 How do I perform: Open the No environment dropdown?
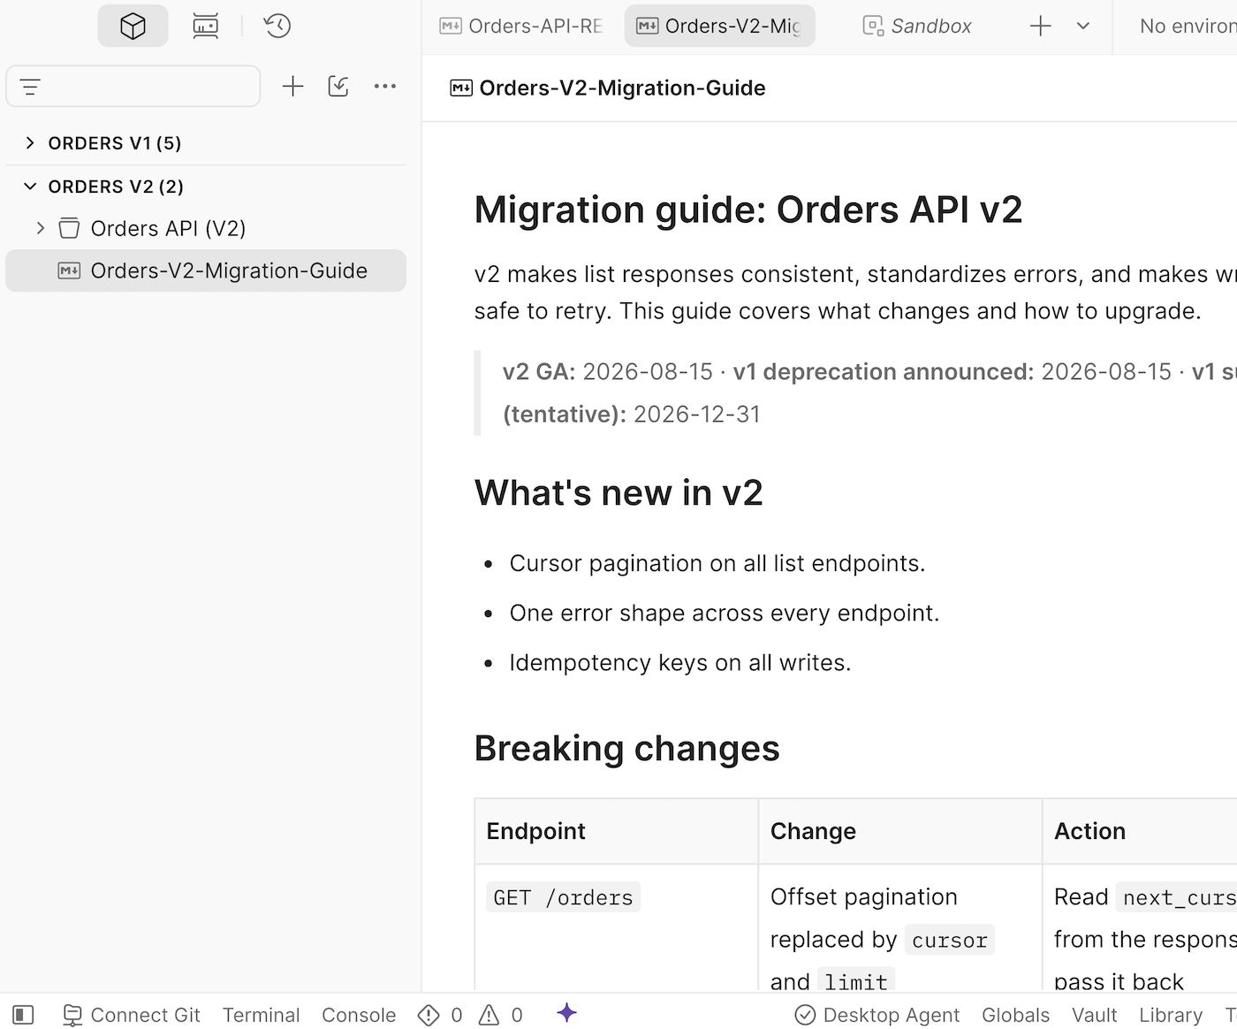[x=1188, y=26]
